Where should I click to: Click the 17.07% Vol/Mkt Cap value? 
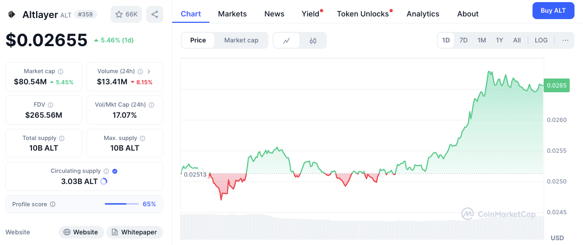tap(124, 115)
